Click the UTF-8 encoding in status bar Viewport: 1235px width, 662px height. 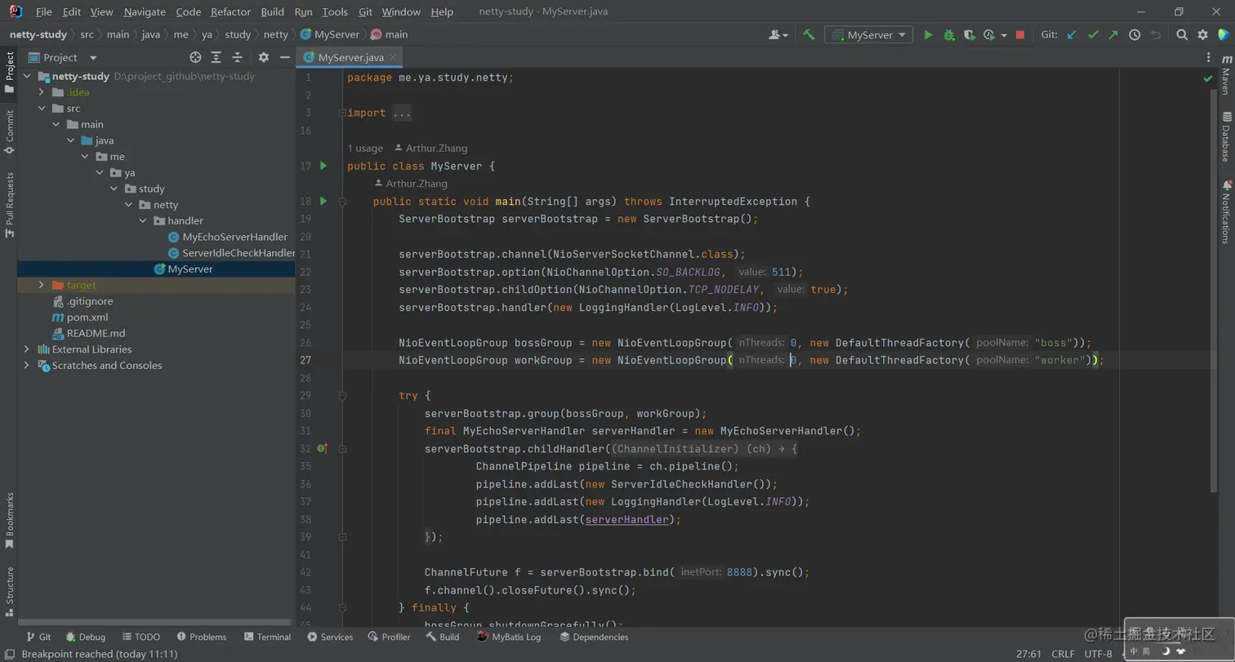coord(1098,654)
